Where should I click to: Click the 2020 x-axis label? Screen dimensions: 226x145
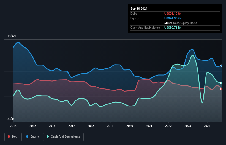[130, 126]
